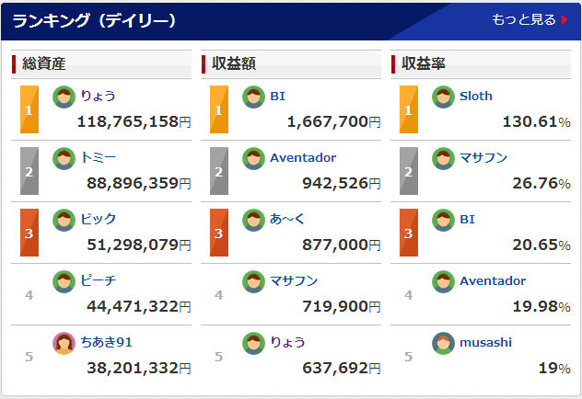
Task: Click the gold rank 1 badge for Sloth
Action: [408, 109]
